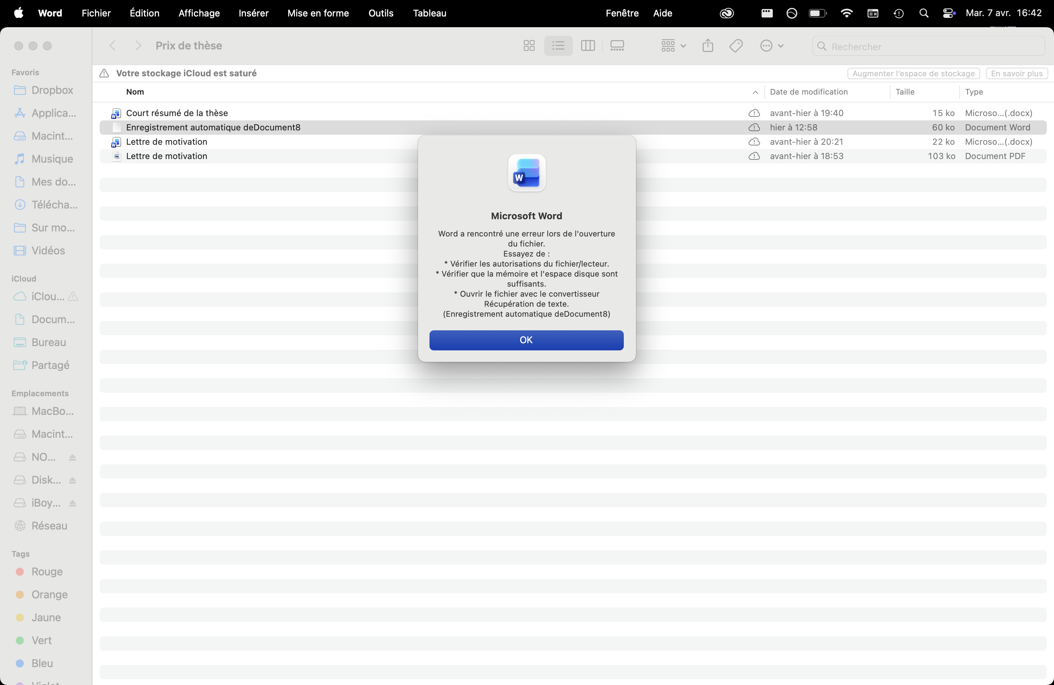
Task: Open Creative Cloud menu bar icon
Action: click(727, 13)
